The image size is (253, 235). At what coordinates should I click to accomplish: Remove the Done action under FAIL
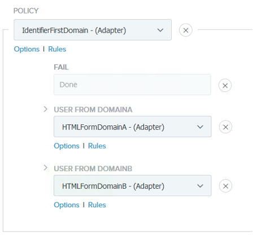[x=225, y=85]
